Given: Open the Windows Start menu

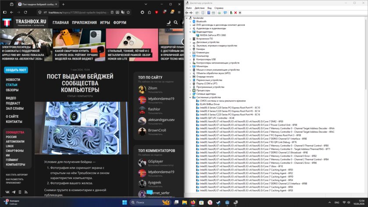Looking at the screenshot, I should click(124, 203).
